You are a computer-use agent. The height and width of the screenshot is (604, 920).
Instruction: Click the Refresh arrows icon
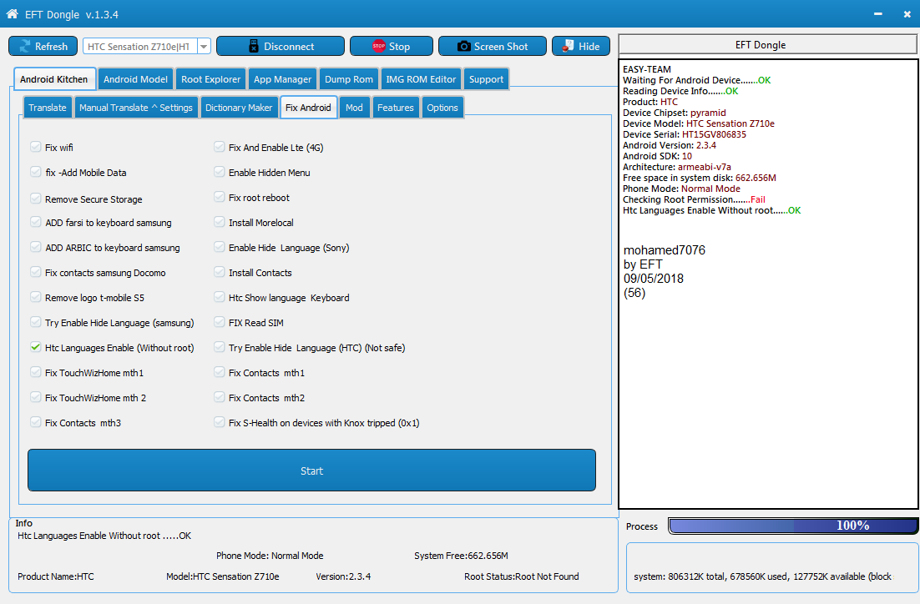(25, 47)
